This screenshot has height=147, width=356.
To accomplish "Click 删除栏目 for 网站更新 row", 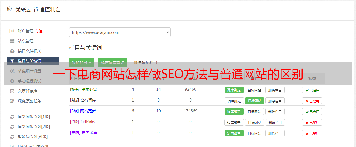I will coord(275,111).
